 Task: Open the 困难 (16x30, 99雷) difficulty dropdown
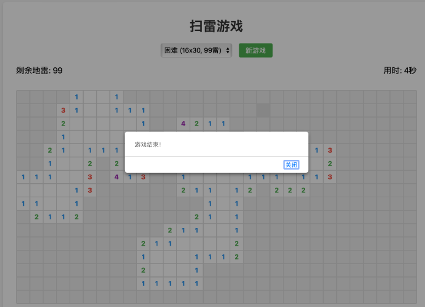(196, 50)
